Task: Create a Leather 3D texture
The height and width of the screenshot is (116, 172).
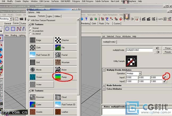Action: 66,112
